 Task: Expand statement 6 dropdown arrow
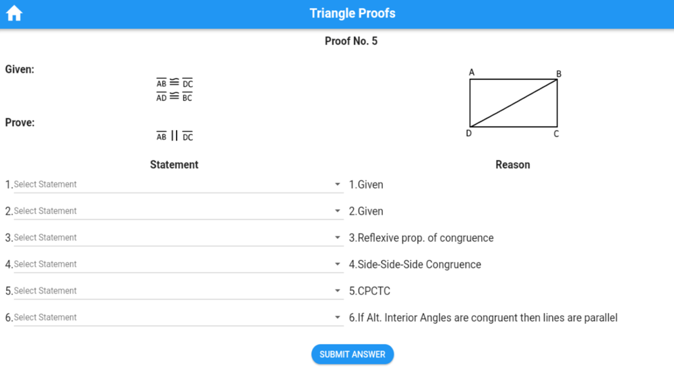(x=338, y=317)
